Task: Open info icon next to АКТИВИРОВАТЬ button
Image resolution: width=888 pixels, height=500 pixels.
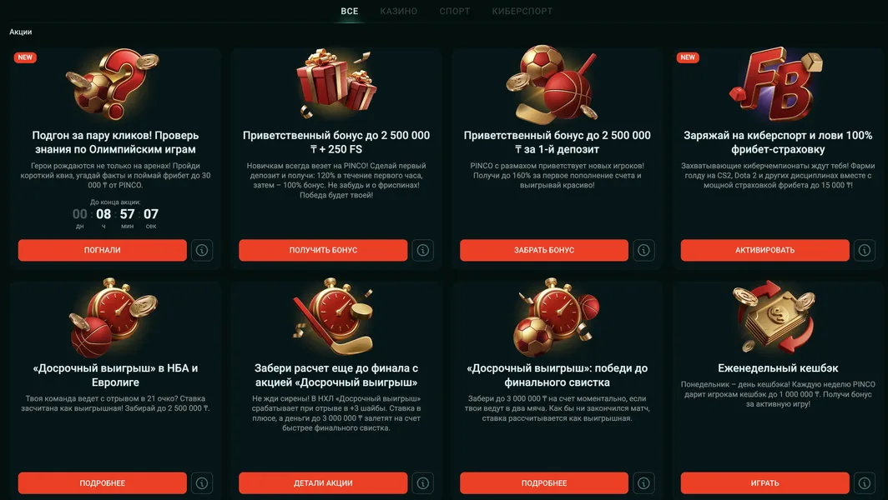Action: [x=865, y=250]
